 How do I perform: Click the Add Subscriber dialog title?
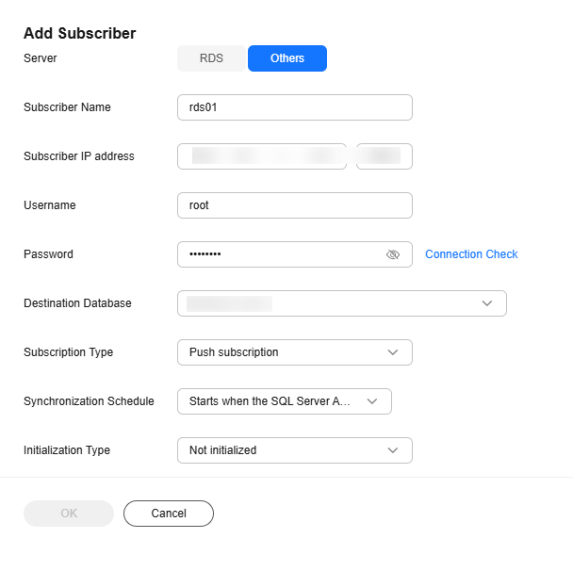[x=80, y=33]
